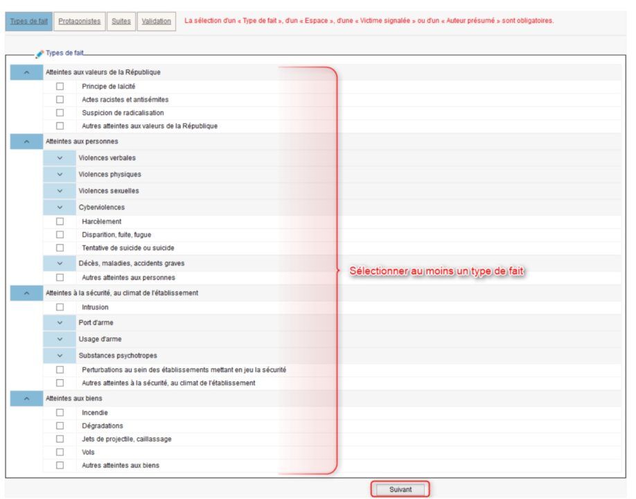This screenshot has height=499, width=636.
Task: Collapse Atteintes à la sécurité section
Action: (x=26, y=293)
